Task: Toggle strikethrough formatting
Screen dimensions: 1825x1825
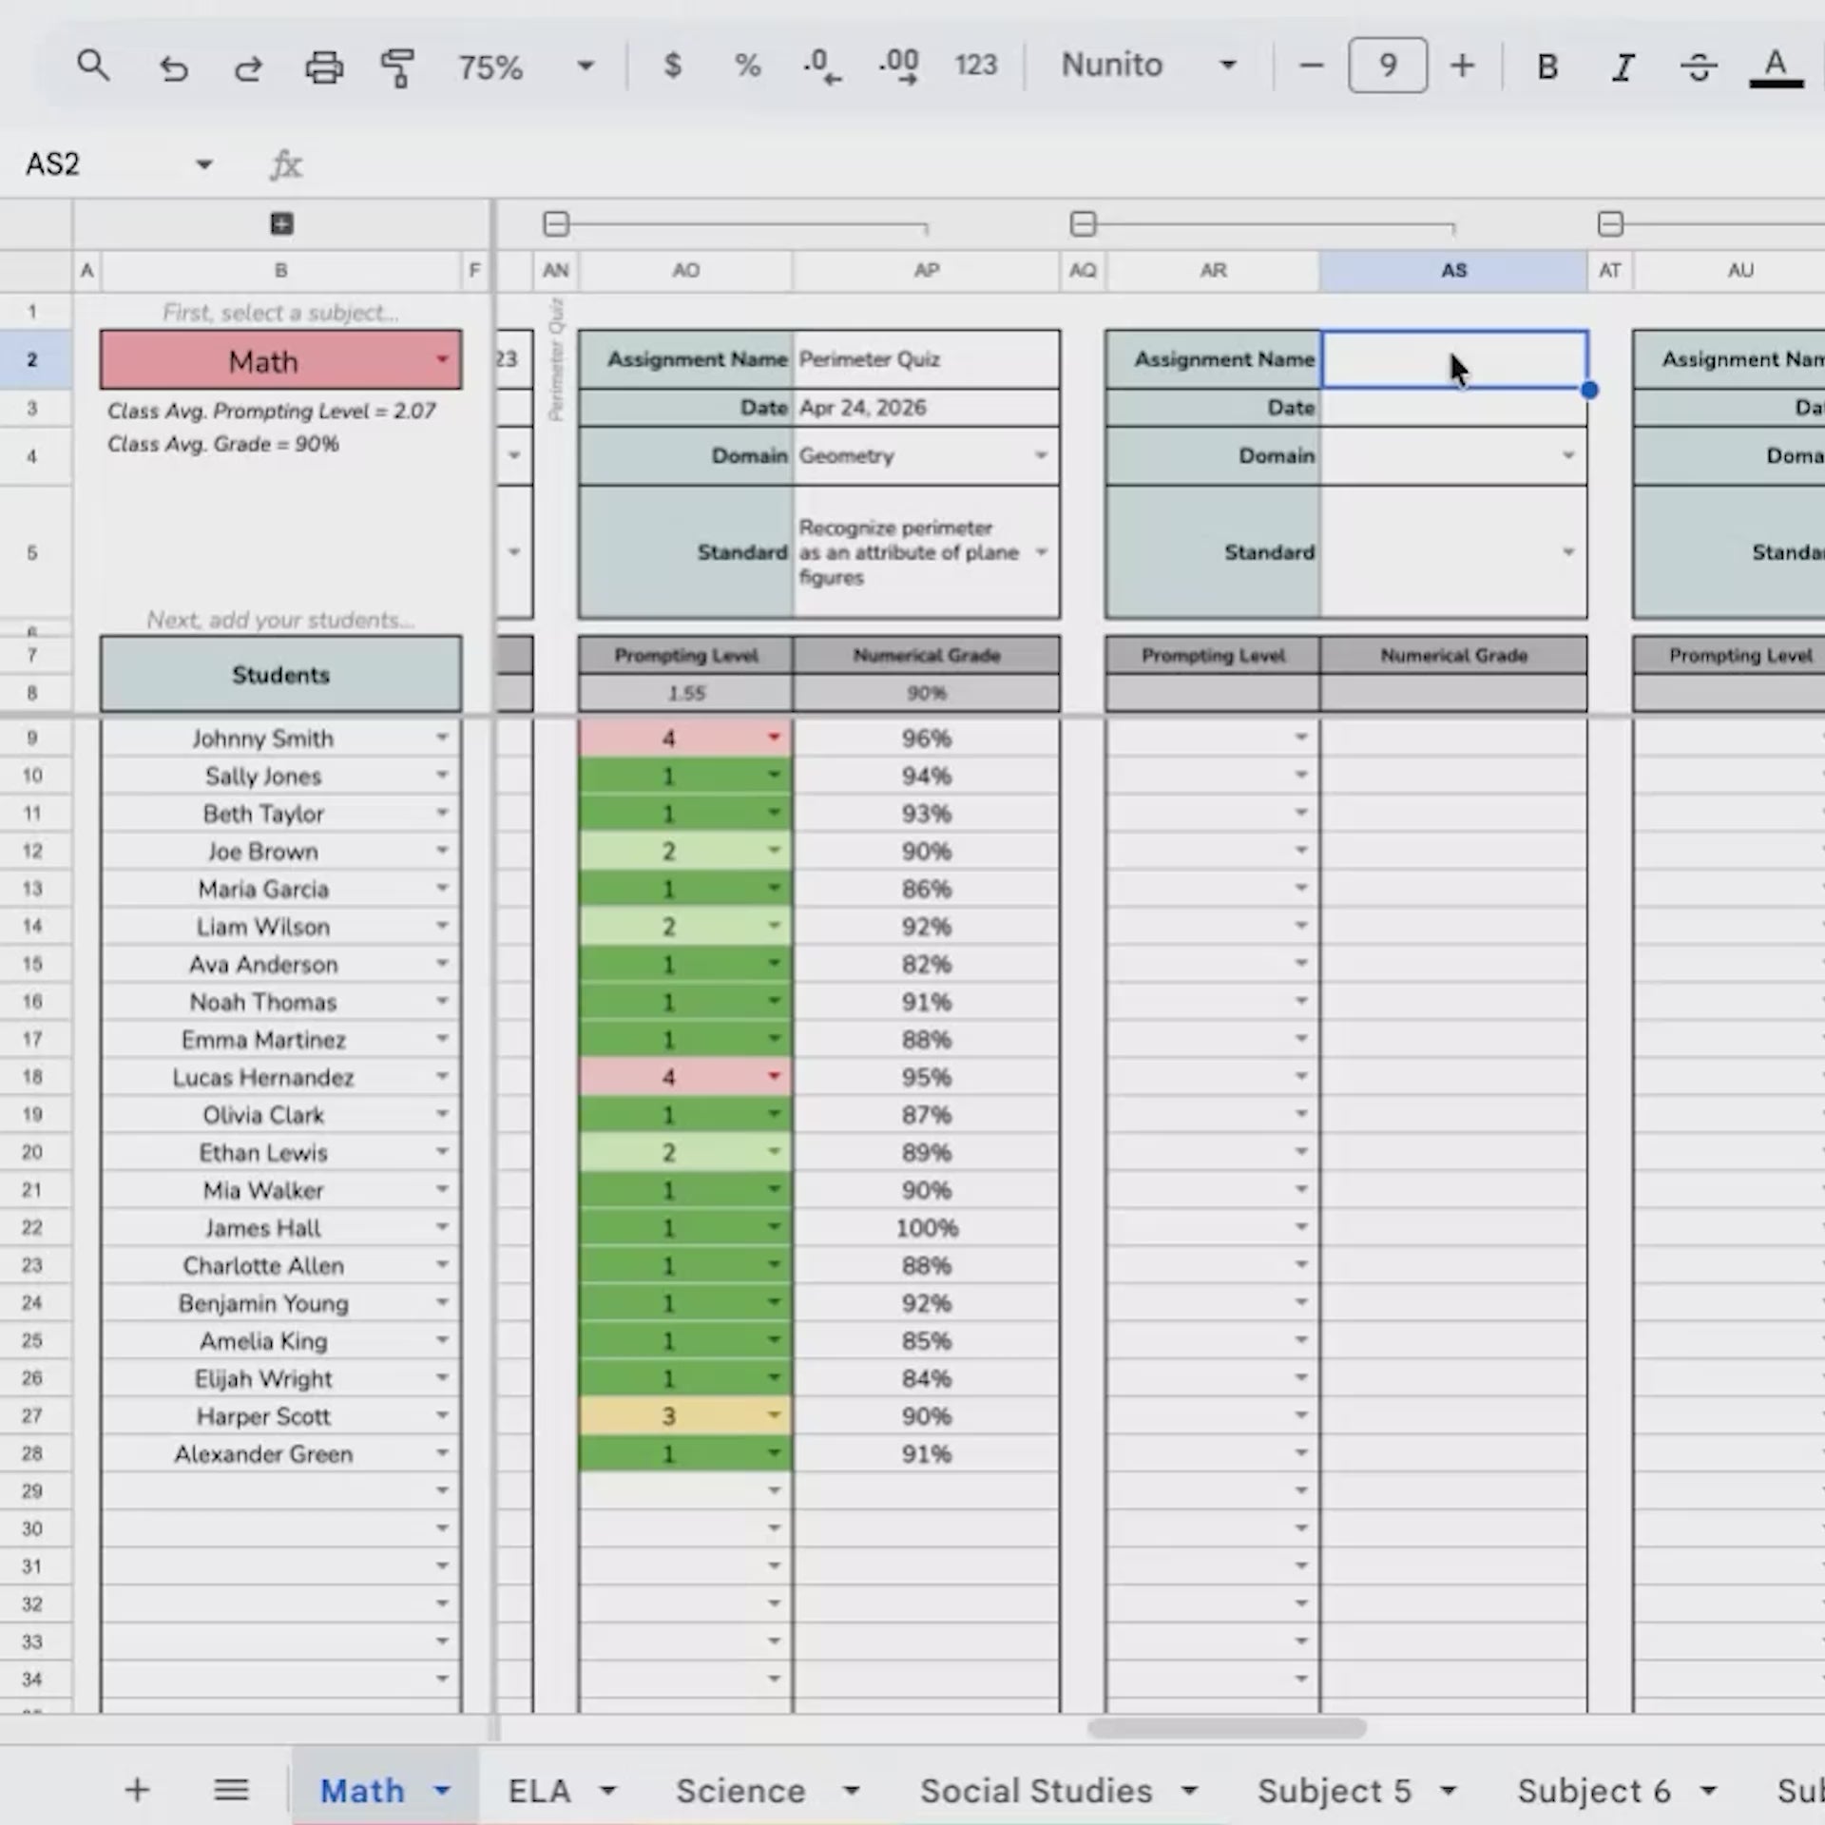Action: click(1699, 67)
